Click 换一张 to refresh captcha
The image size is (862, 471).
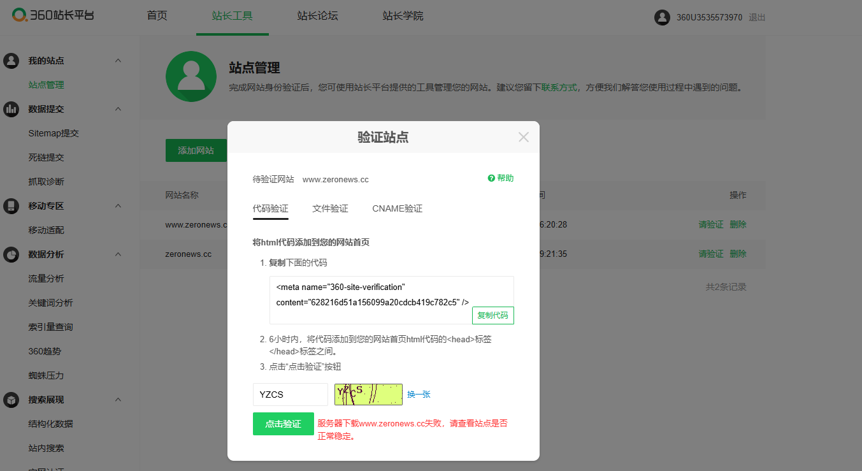coord(419,395)
